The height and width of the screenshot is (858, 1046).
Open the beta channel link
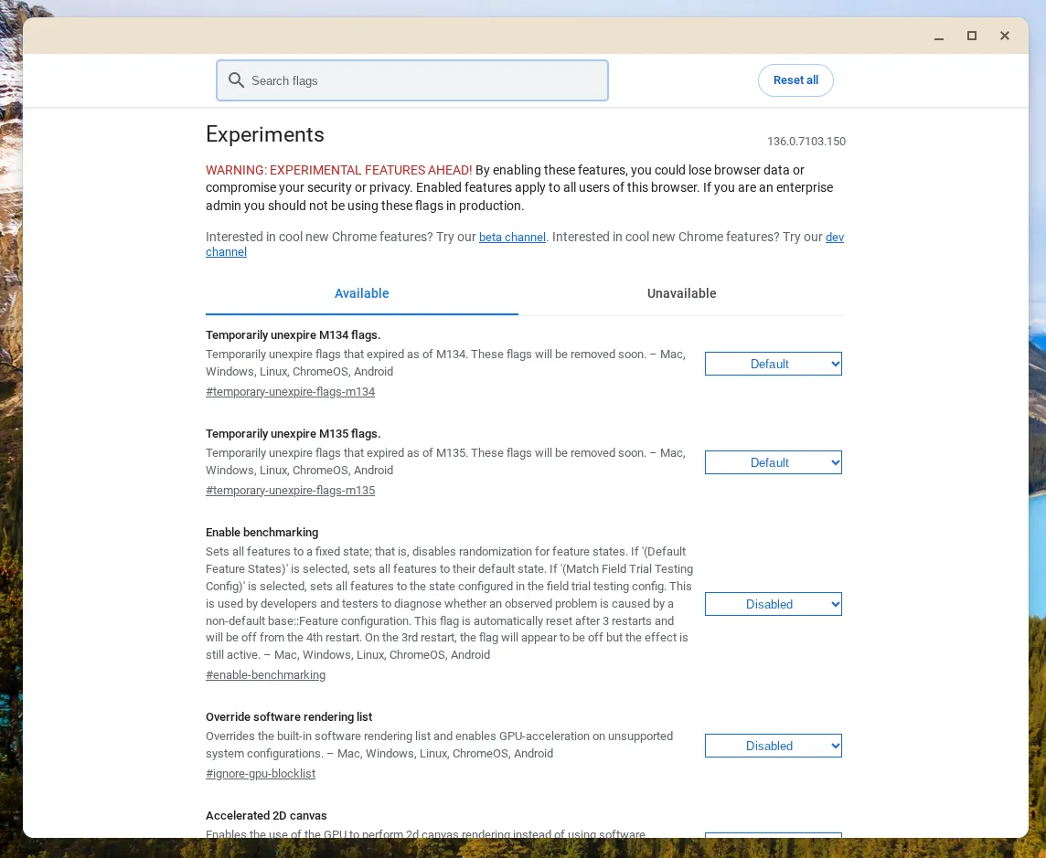click(512, 238)
